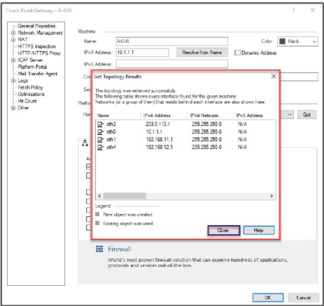
Task: Click the horizontal scrollbar thumb in results table
Action: click(x=125, y=196)
